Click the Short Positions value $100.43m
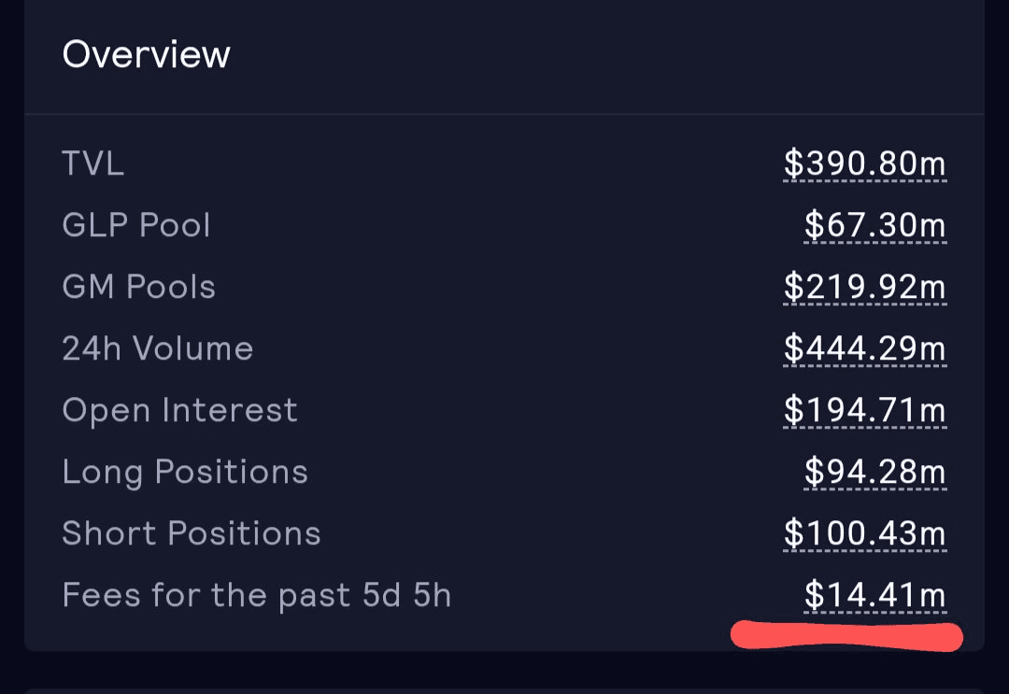Viewport: 1009px width, 694px height. click(x=864, y=534)
